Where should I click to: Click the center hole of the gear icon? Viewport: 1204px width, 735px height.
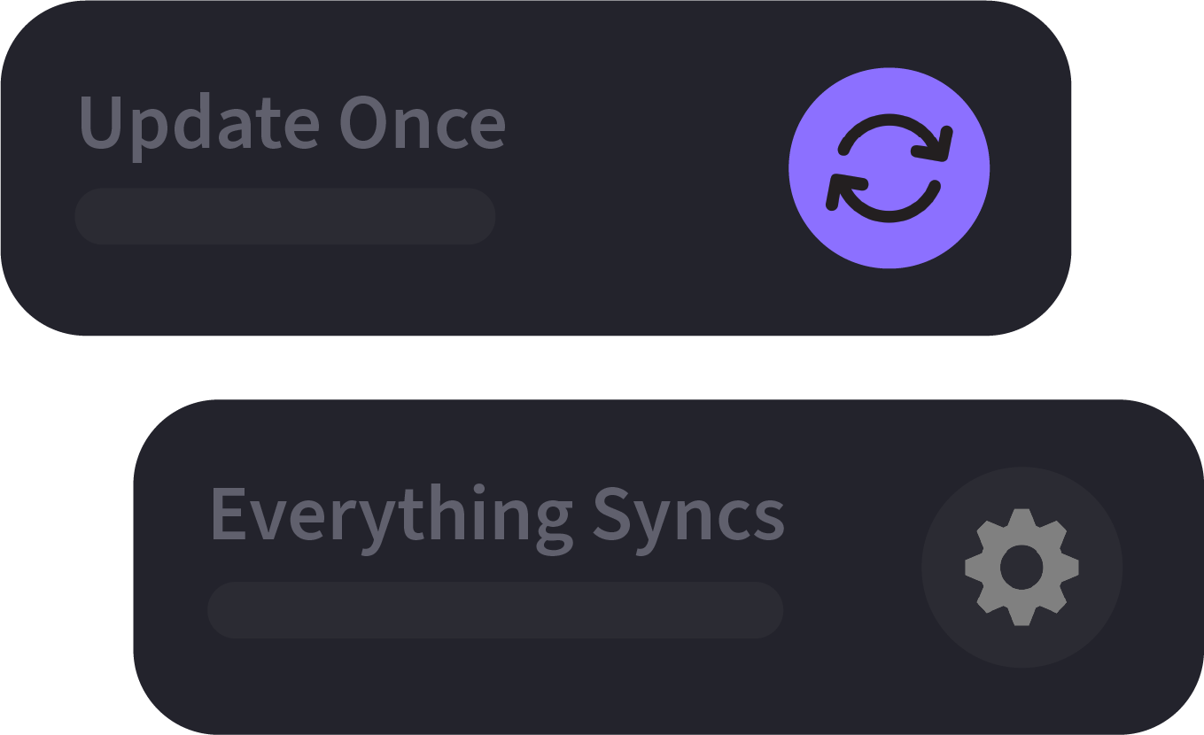click(x=1021, y=567)
